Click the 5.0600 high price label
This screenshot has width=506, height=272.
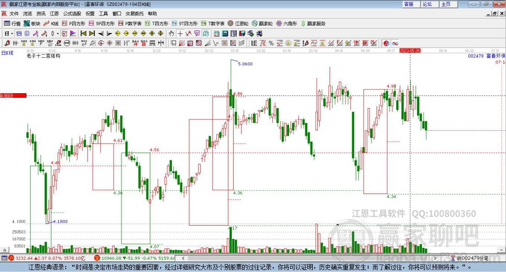pos(245,64)
